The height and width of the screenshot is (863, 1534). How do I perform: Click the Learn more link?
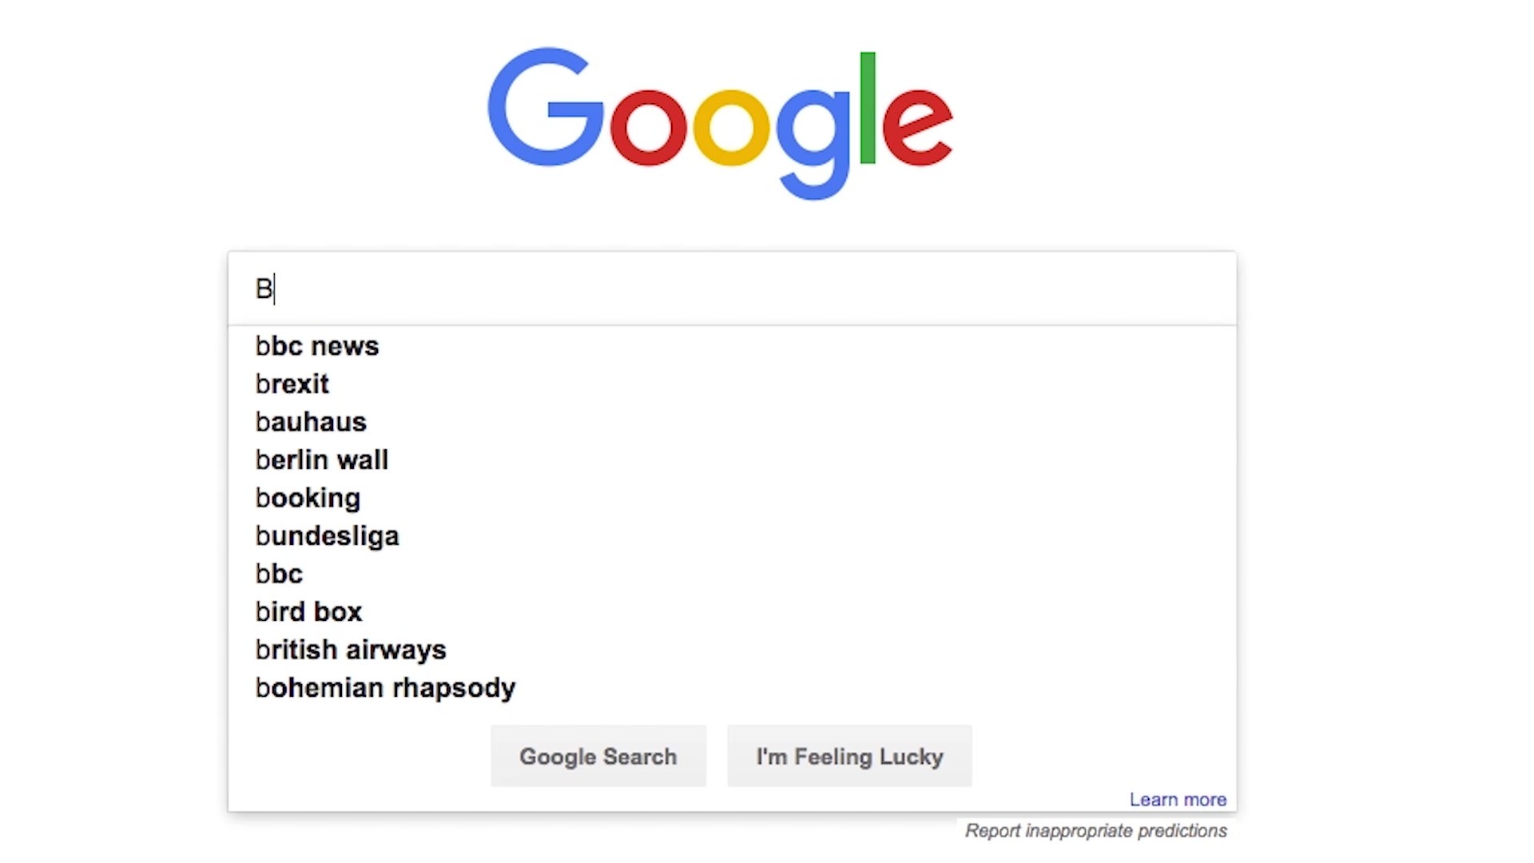(x=1177, y=797)
